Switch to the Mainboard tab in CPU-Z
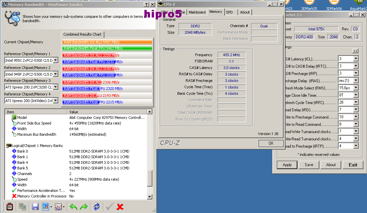Image resolution: width=367 pixels, height=213 pixels. tap(197, 12)
